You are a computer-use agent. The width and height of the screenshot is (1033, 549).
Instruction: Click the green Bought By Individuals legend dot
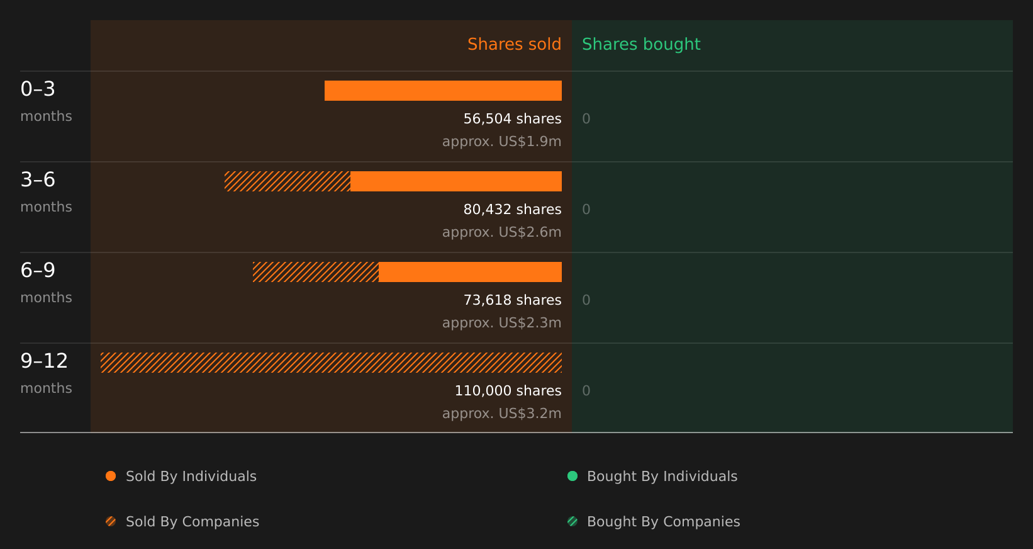[x=572, y=476]
